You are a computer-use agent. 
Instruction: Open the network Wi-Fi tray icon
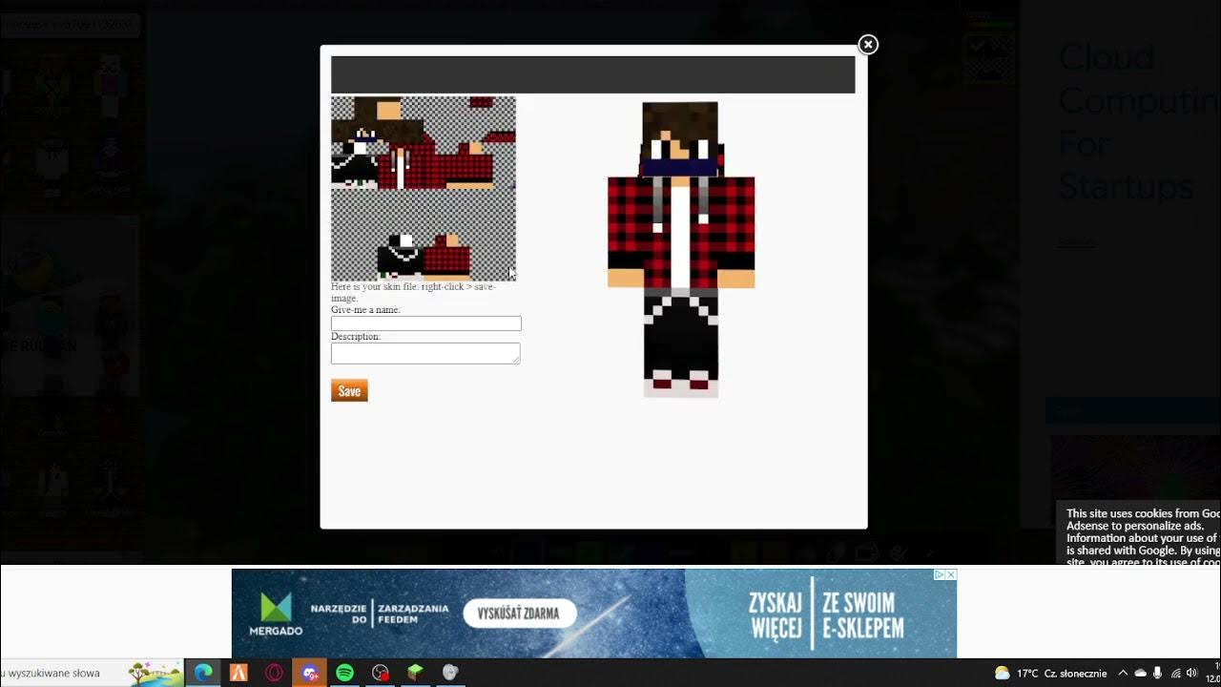[x=1175, y=673]
